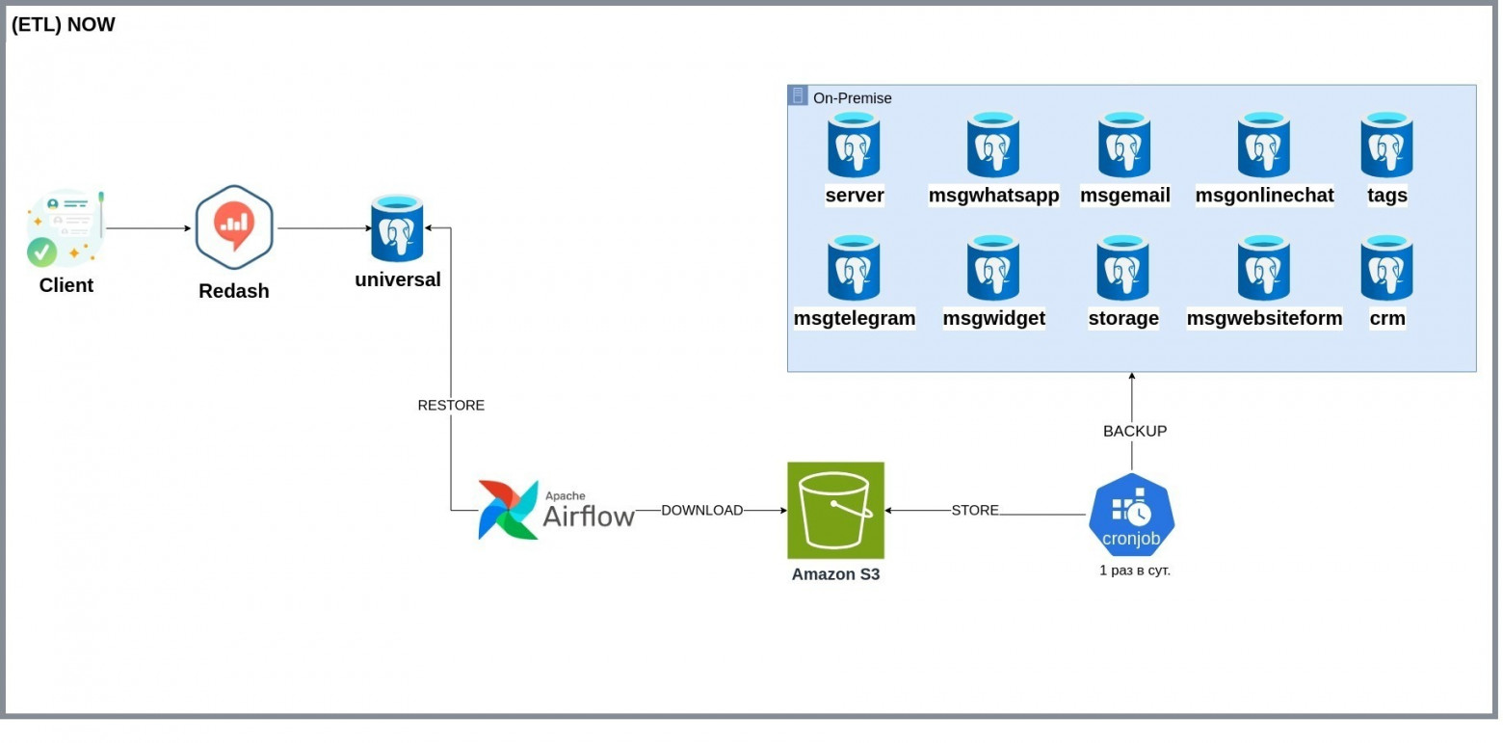Click the storage database icon
This screenshot has height=743, width=1503.
click(1123, 268)
